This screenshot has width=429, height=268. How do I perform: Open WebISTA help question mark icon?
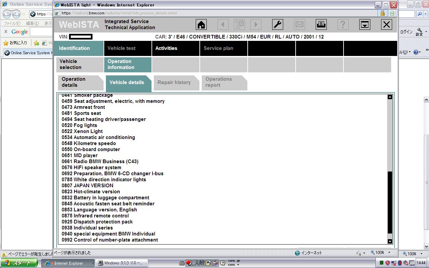(x=343, y=24)
